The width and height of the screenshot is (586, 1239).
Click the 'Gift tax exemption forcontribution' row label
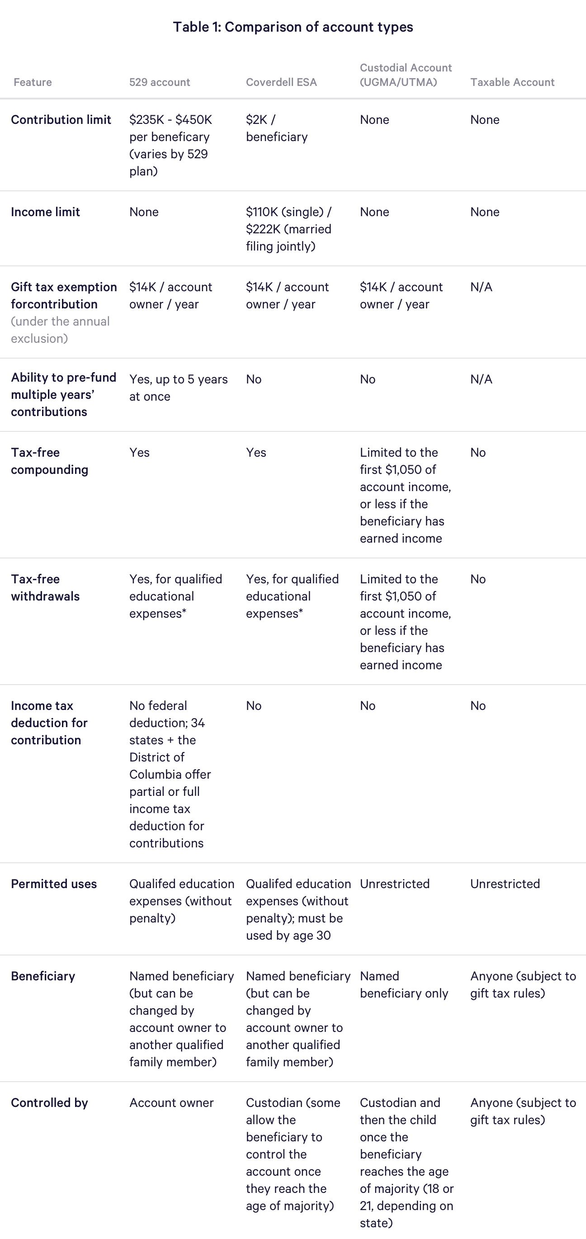(64, 295)
